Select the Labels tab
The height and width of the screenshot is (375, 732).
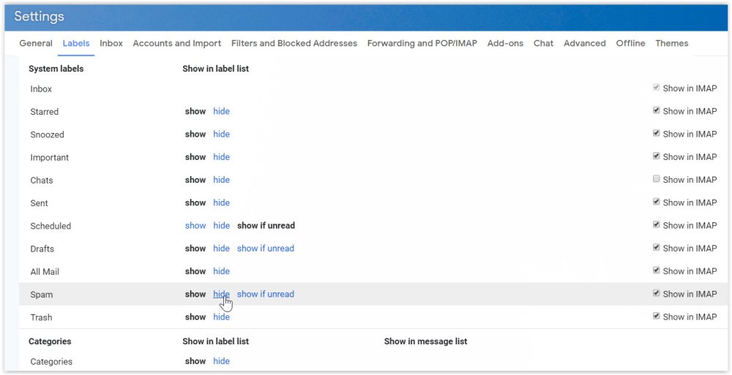point(76,43)
